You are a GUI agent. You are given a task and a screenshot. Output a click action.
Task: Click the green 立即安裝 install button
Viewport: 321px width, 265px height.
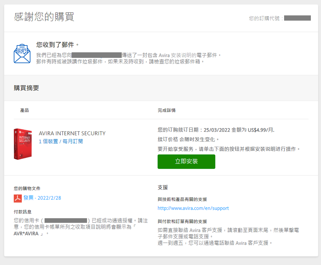(x=186, y=162)
